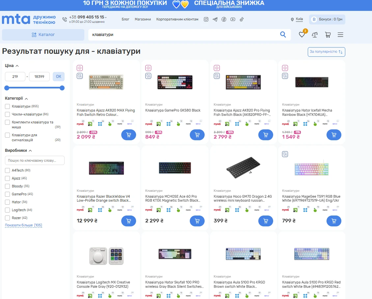The width and height of the screenshot is (372, 299).
Task: Check Комплекти клавіатура та миша category
Action: [x=8, y=122]
